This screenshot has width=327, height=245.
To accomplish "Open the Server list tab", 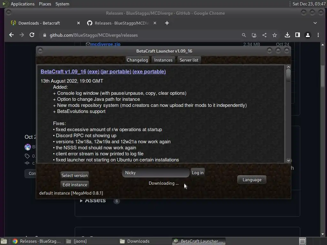I will point(189,60).
